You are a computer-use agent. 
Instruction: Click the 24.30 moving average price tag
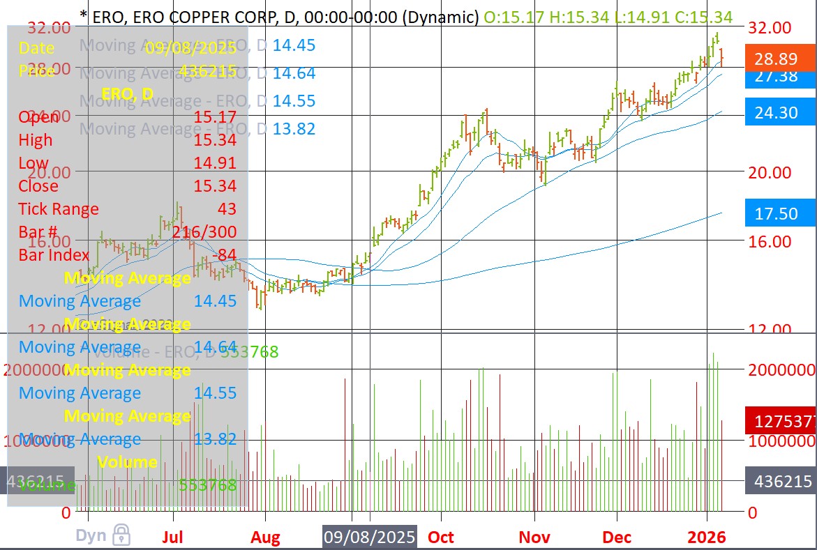click(x=780, y=112)
